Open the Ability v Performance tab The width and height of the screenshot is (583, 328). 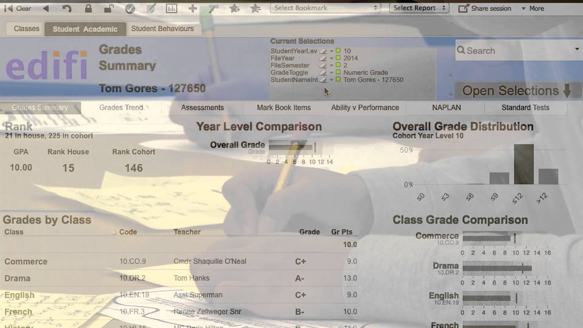[365, 108]
